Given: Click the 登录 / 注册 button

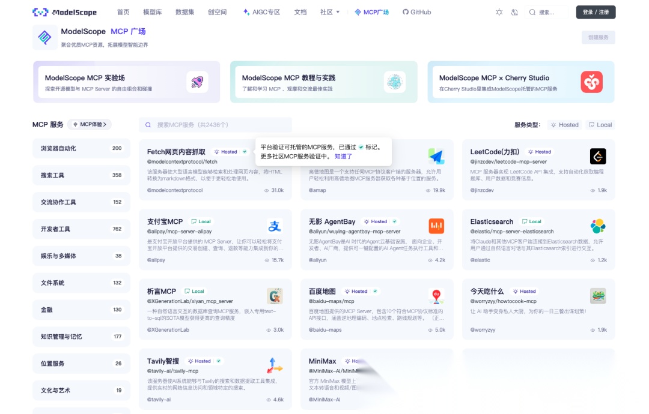Looking at the screenshot, I should pyautogui.click(x=596, y=13).
